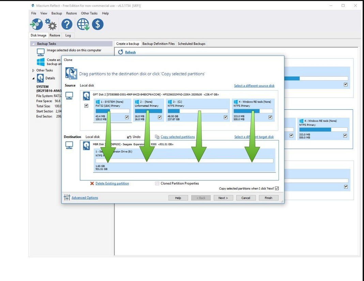This screenshot has width=364, height=281.
Task: Click the globe download updates icon
Action: 83,25
